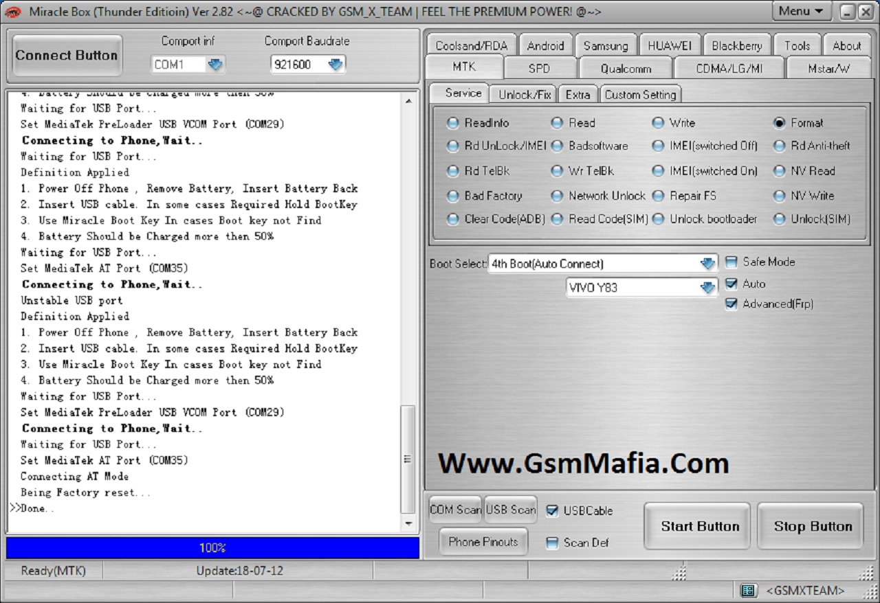The height and width of the screenshot is (603, 880).
Task: Select the Write radio option
Action: pyautogui.click(x=674, y=123)
